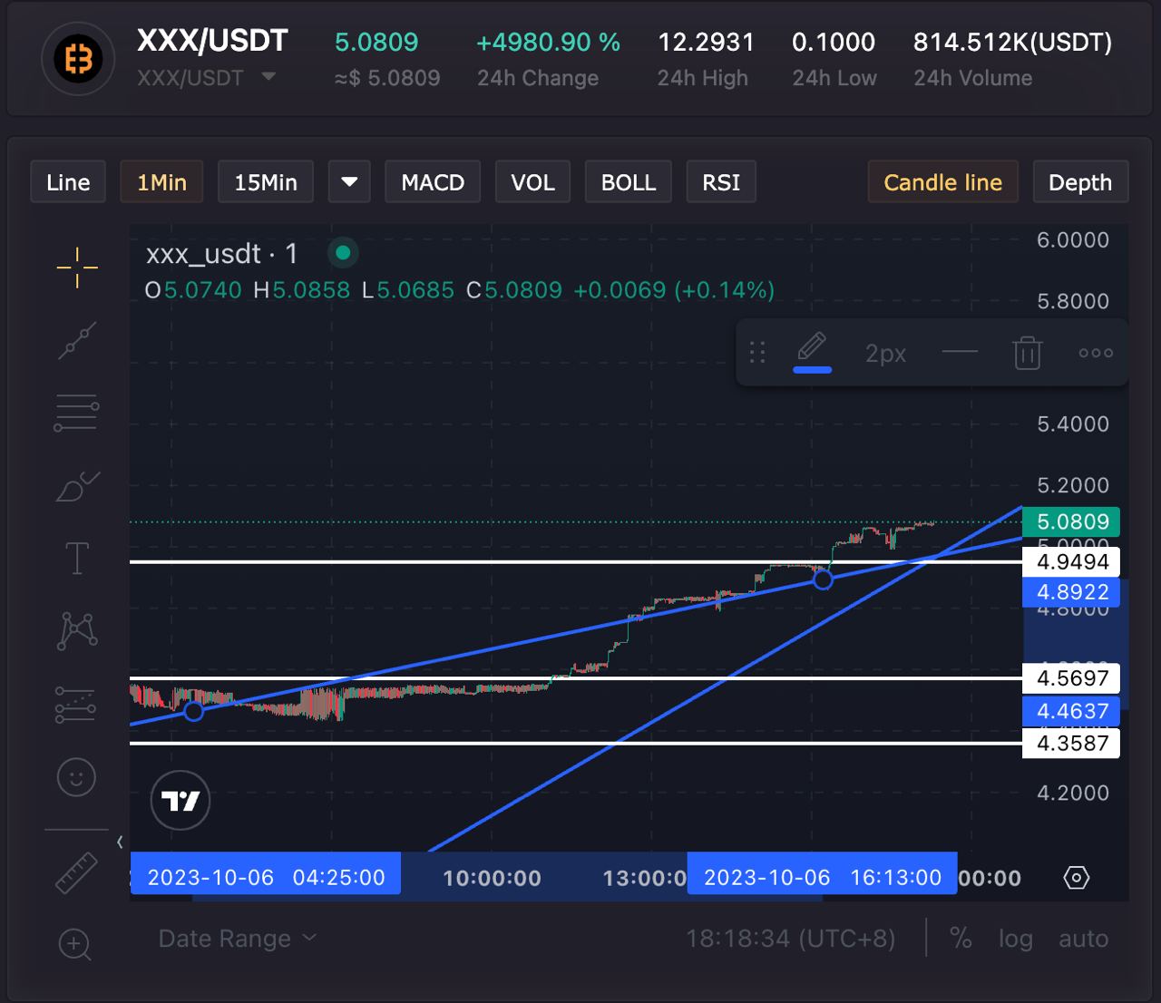Expand the timeframe dropdown arrow
Image resolution: width=1161 pixels, height=1003 pixels.
point(348,181)
